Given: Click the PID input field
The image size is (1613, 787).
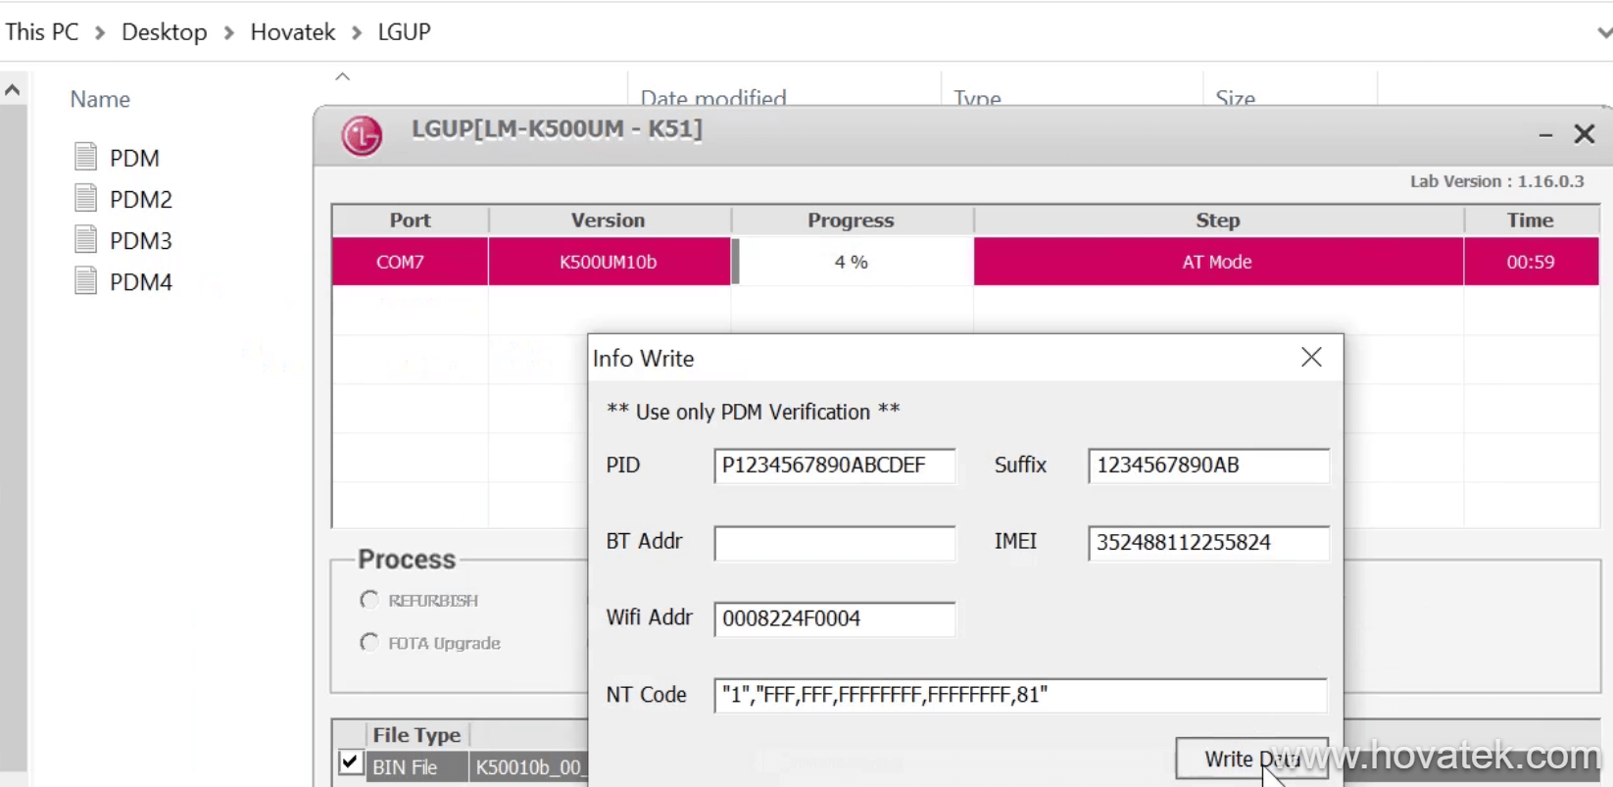Looking at the screenshot, I should point(835,466).
